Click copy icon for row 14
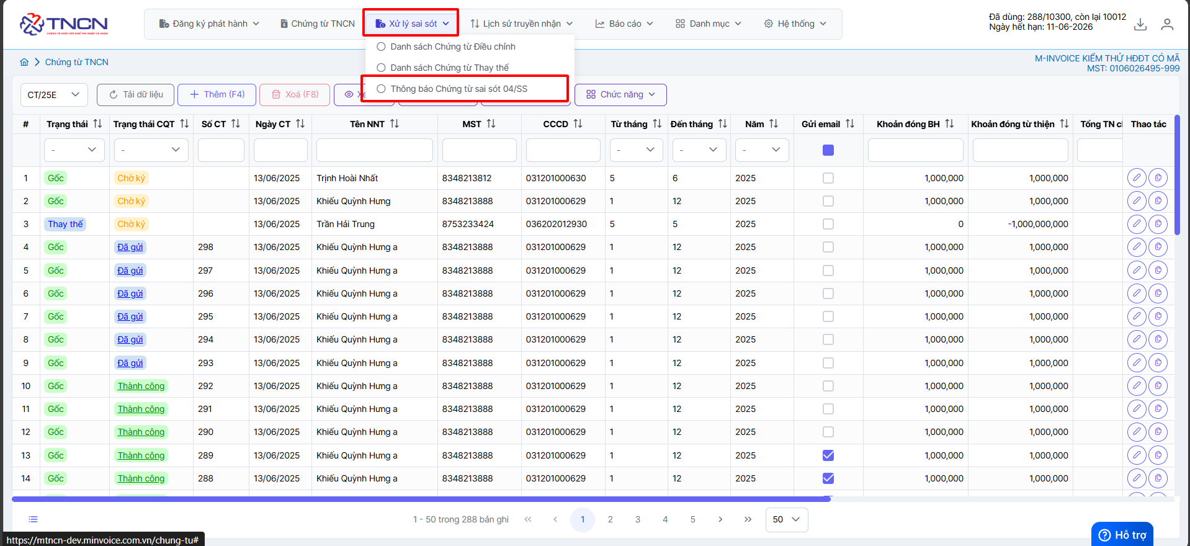Screen dimensions: 1190x546 pos(1158,478)
